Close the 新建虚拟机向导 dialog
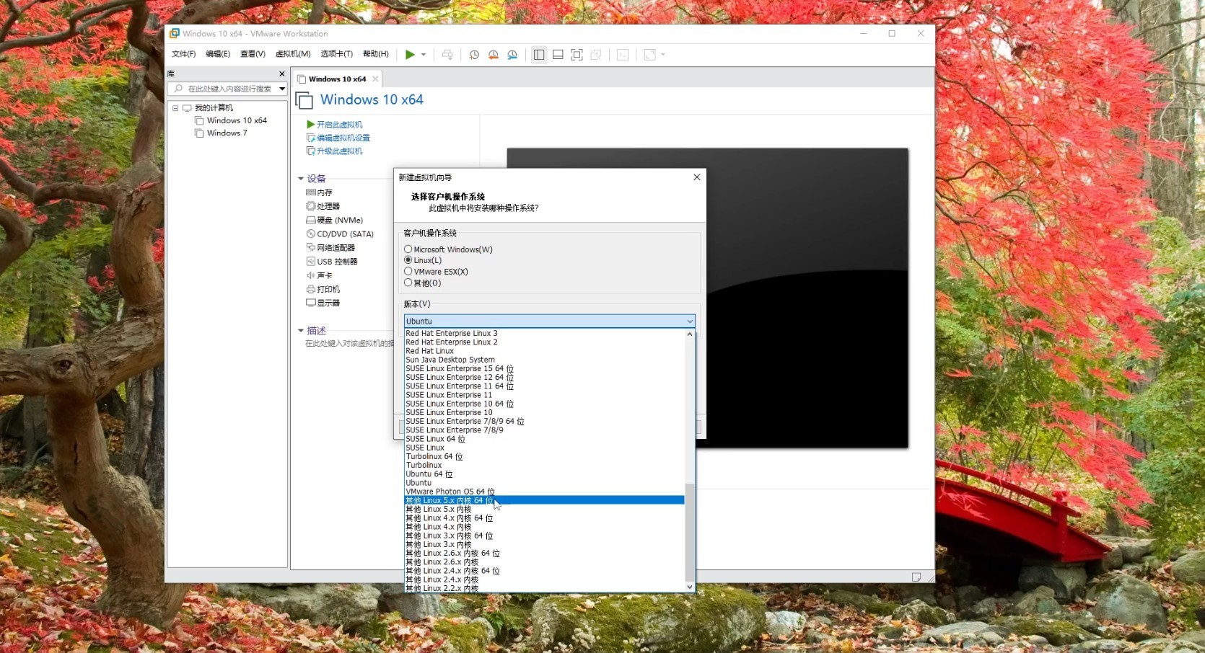1205x653 pixels. tap(697, 177)
